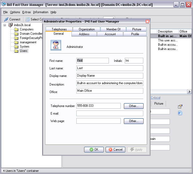
Task: Close the Administrator Properties dialog
Action: pyautogui.click(x=147, y=22)
